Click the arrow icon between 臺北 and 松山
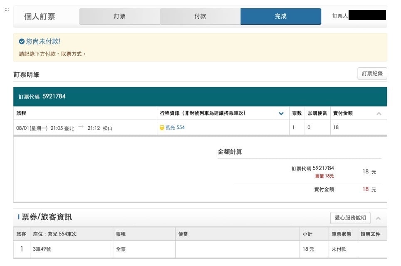The width and height of the screenshot is (401, 266). coord(81,127)
